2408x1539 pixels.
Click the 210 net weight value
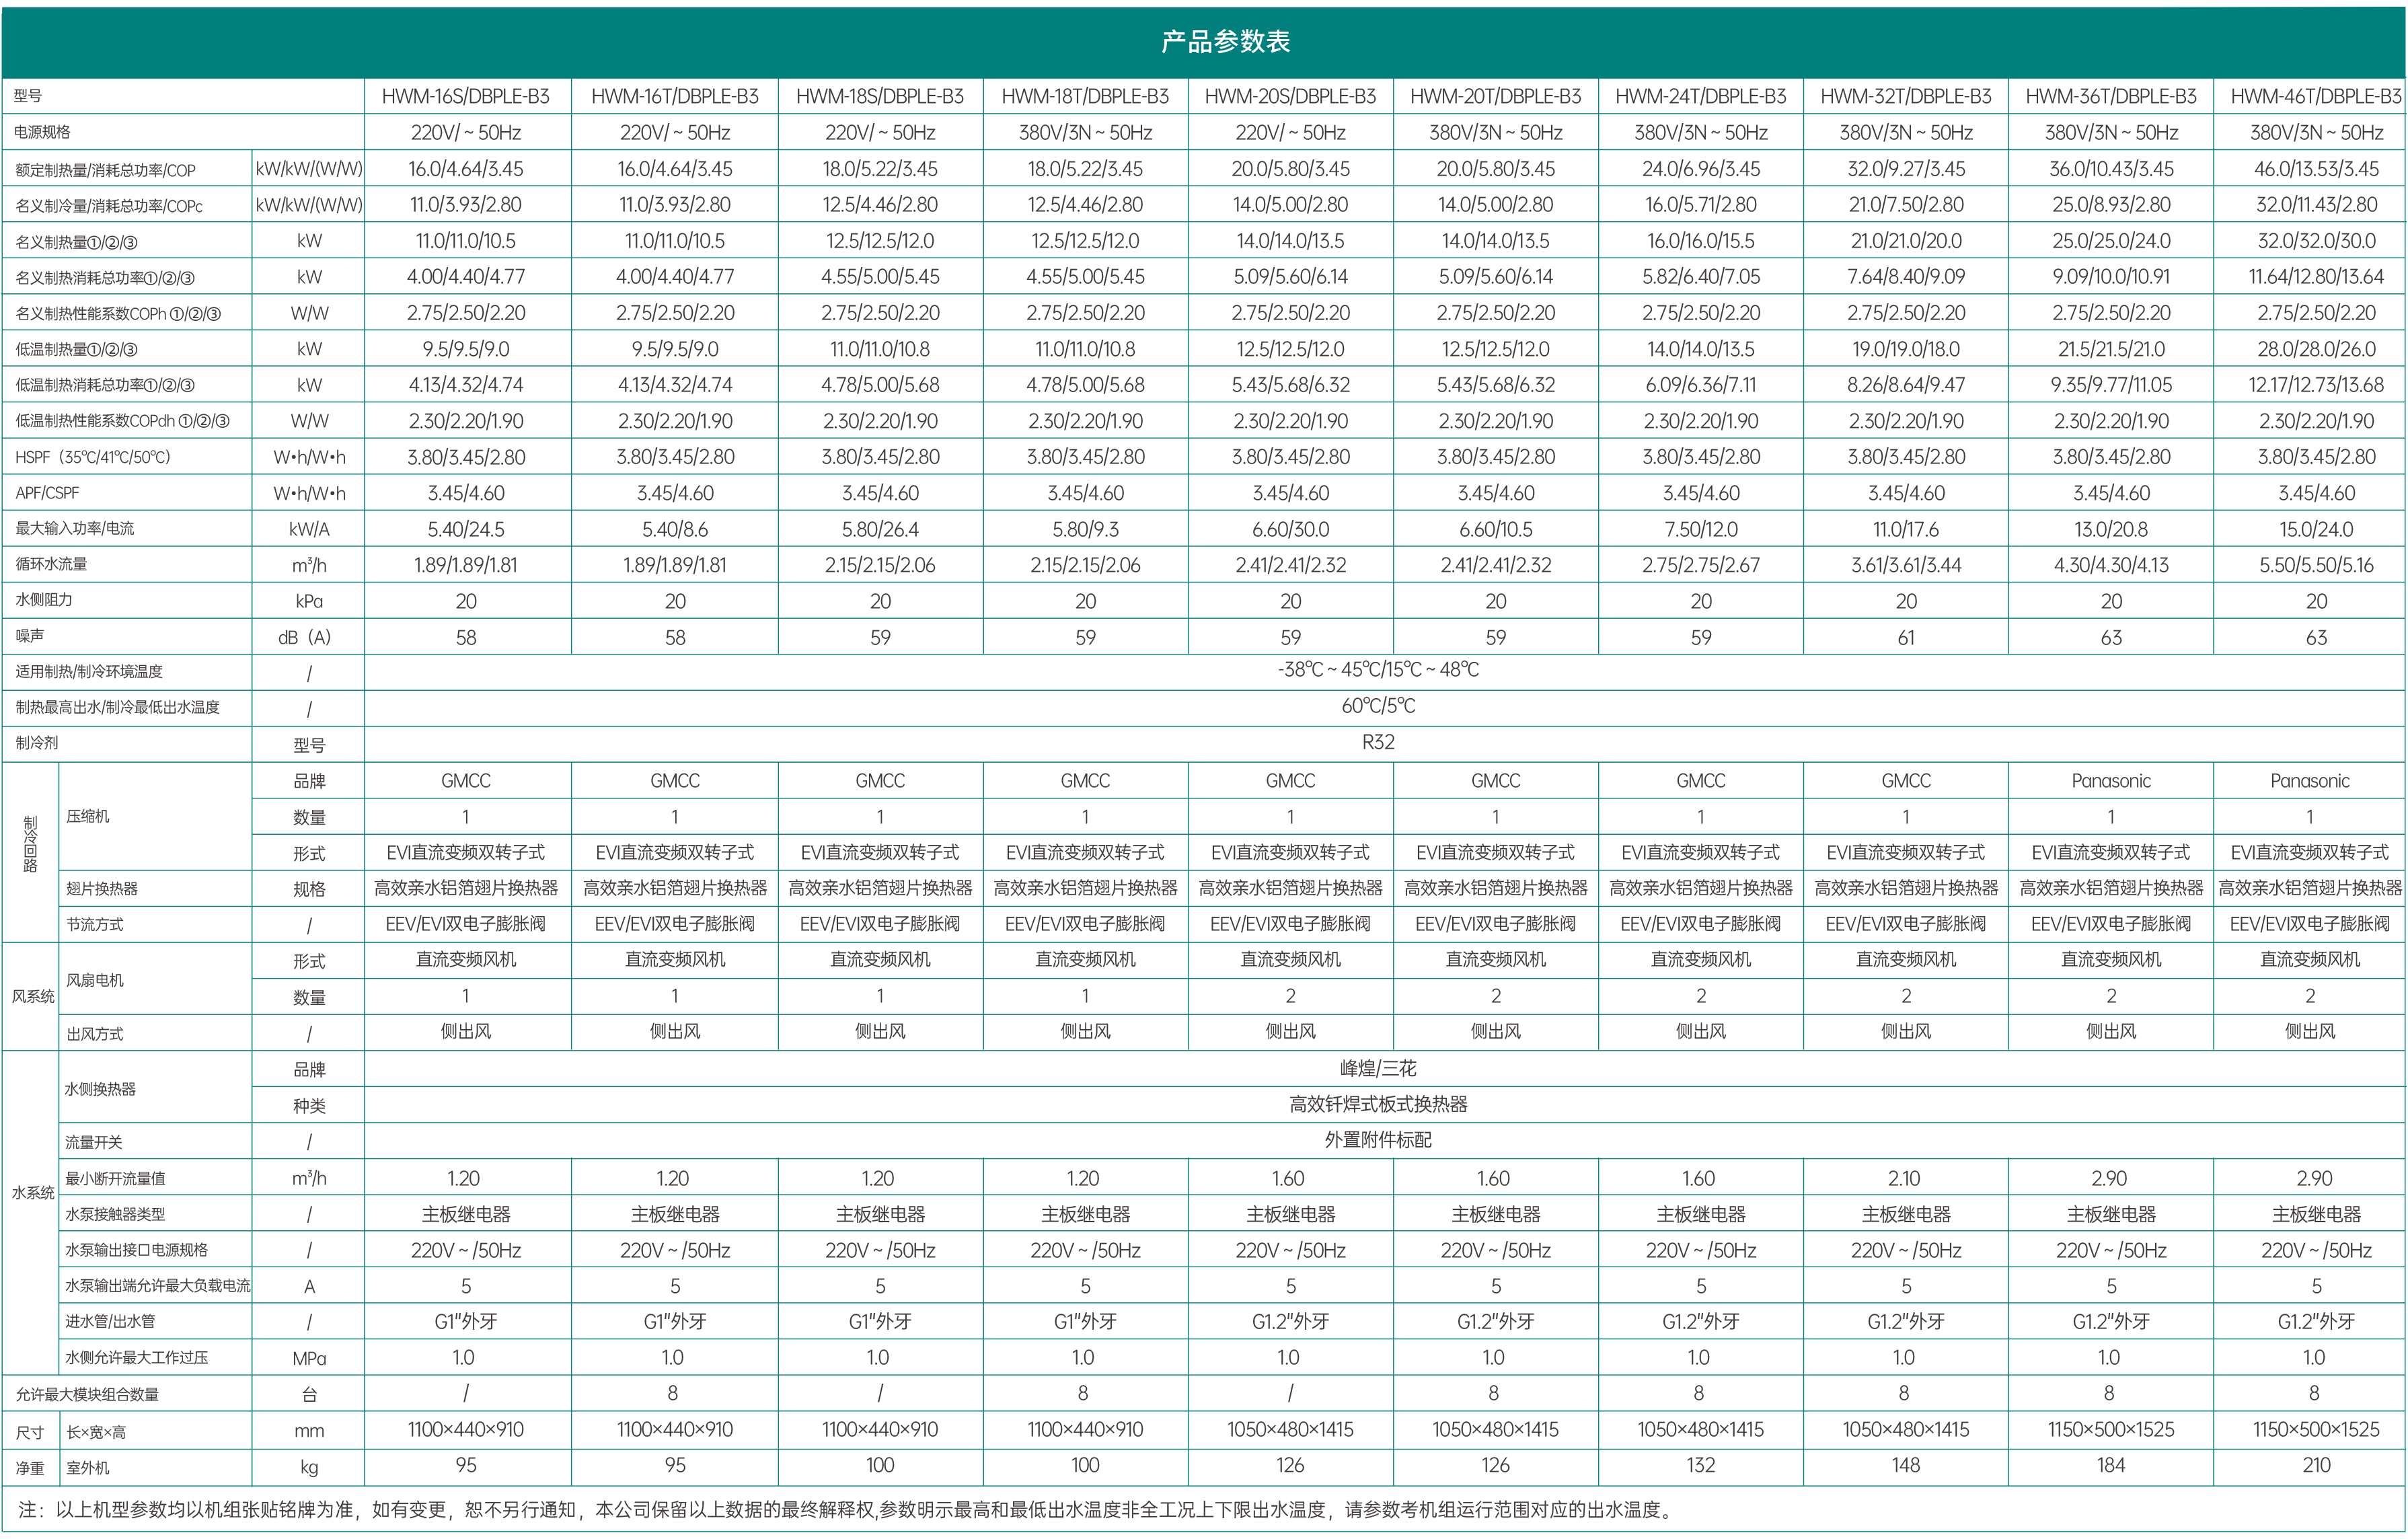pyautogui.click(x=2315, y=1465)
